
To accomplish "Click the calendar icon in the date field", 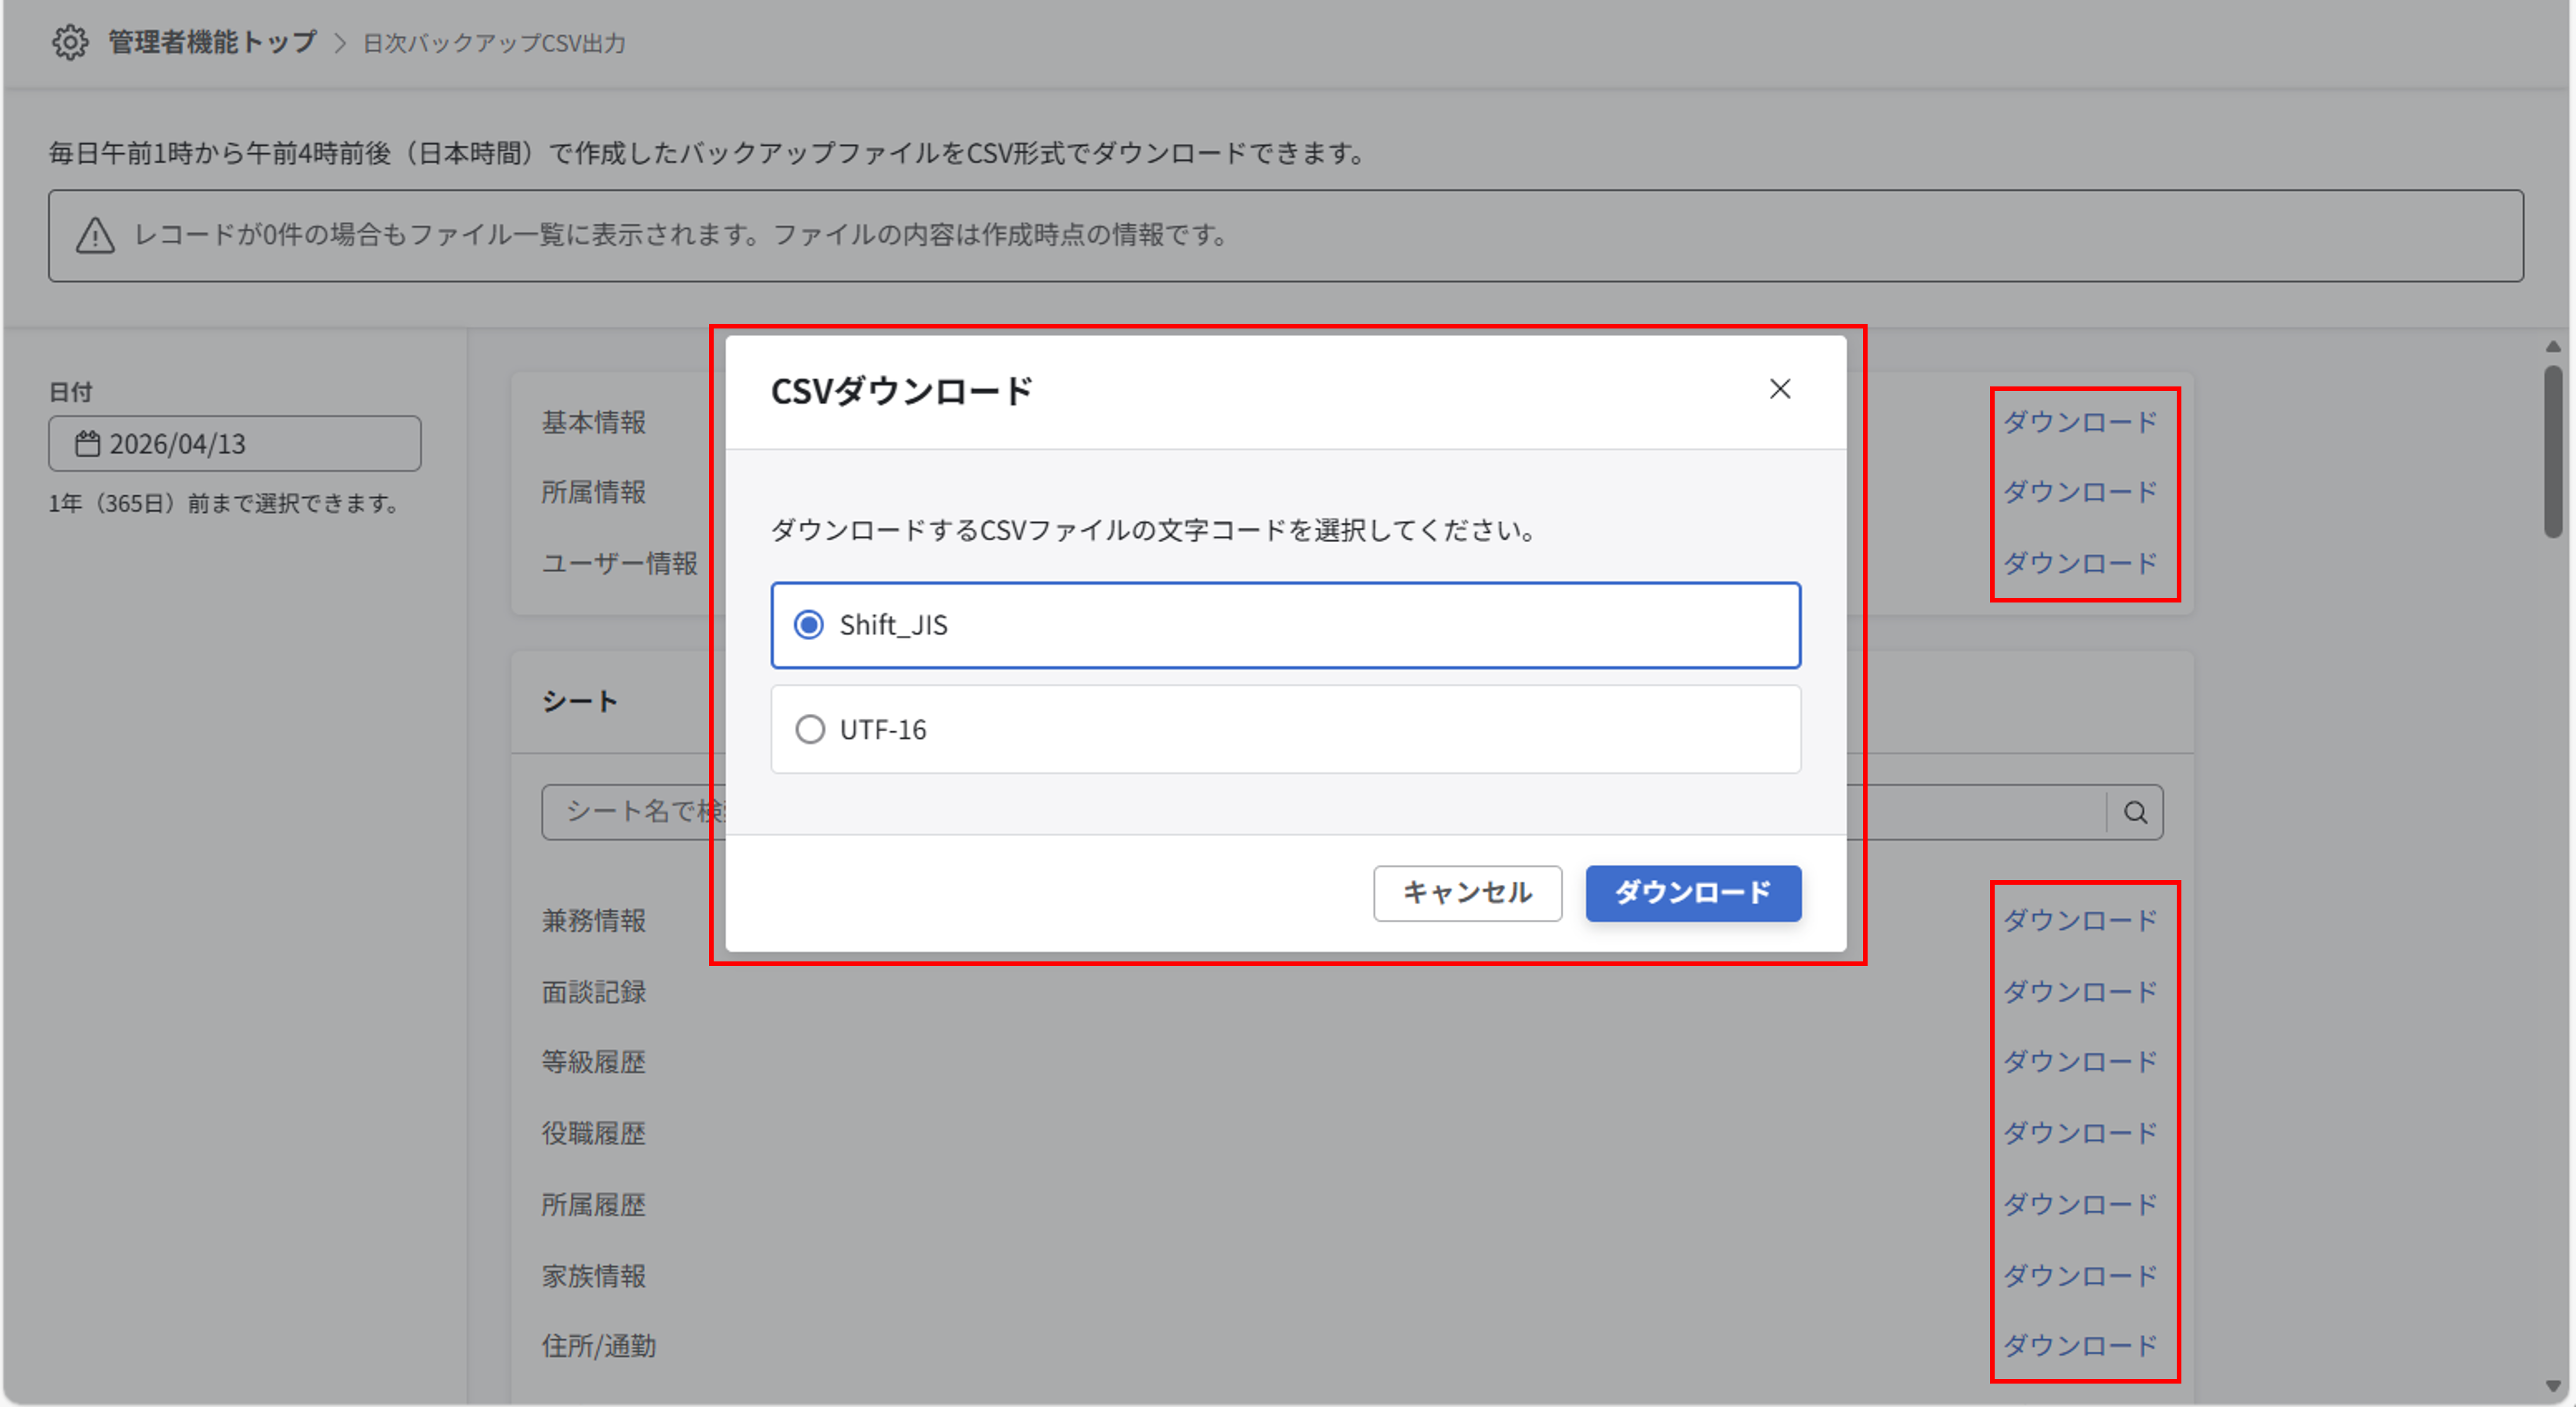I will point(87,443).
